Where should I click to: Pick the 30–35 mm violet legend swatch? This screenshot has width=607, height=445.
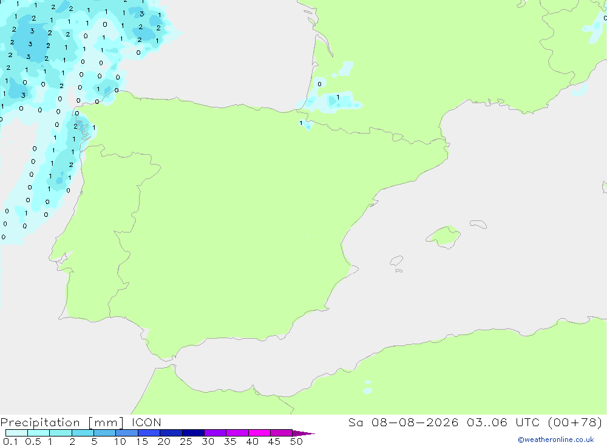tap(215, 433)
